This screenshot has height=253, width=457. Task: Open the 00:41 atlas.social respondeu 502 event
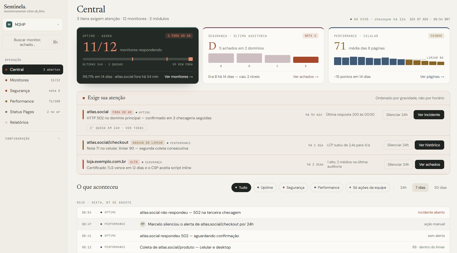pos(263,236)
